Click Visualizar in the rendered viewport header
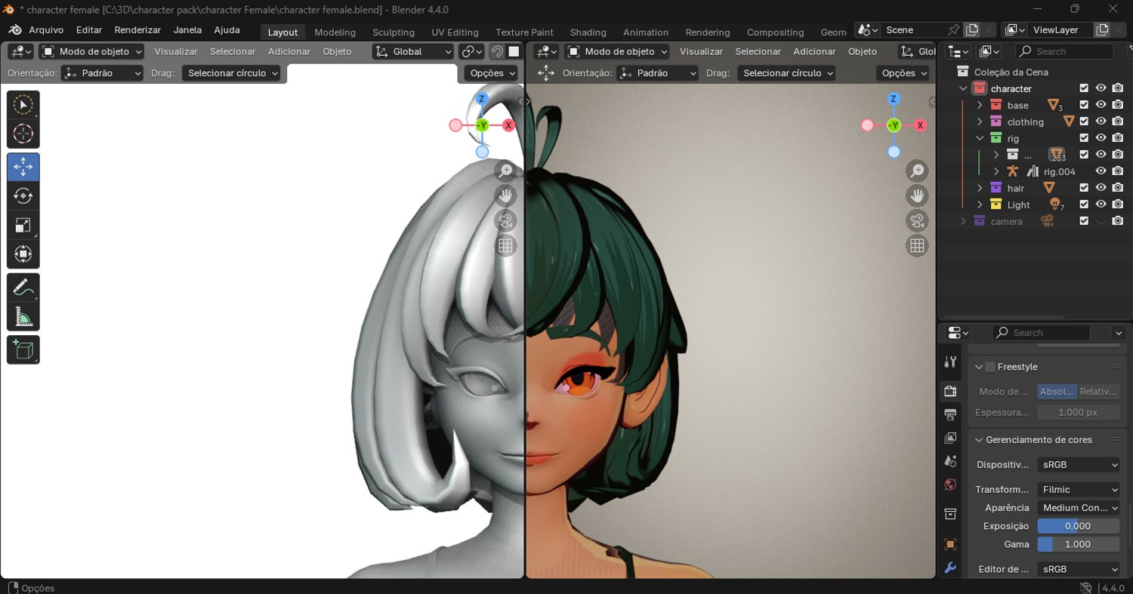This screenshot has width=1133, height=594. coord(701,51)
